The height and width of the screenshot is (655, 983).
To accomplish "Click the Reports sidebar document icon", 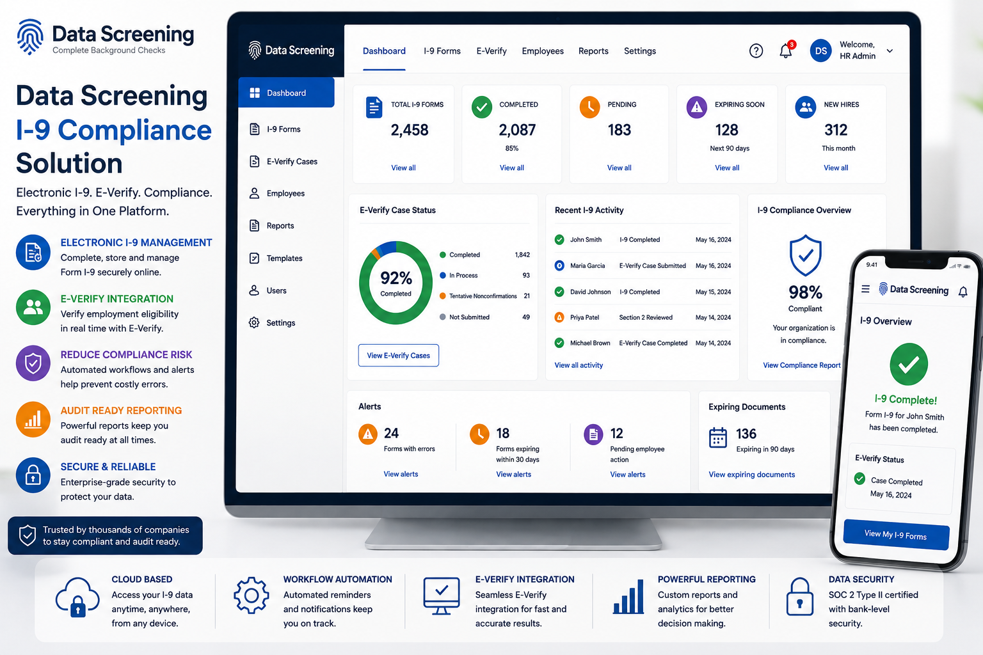I will coord(254,226).
